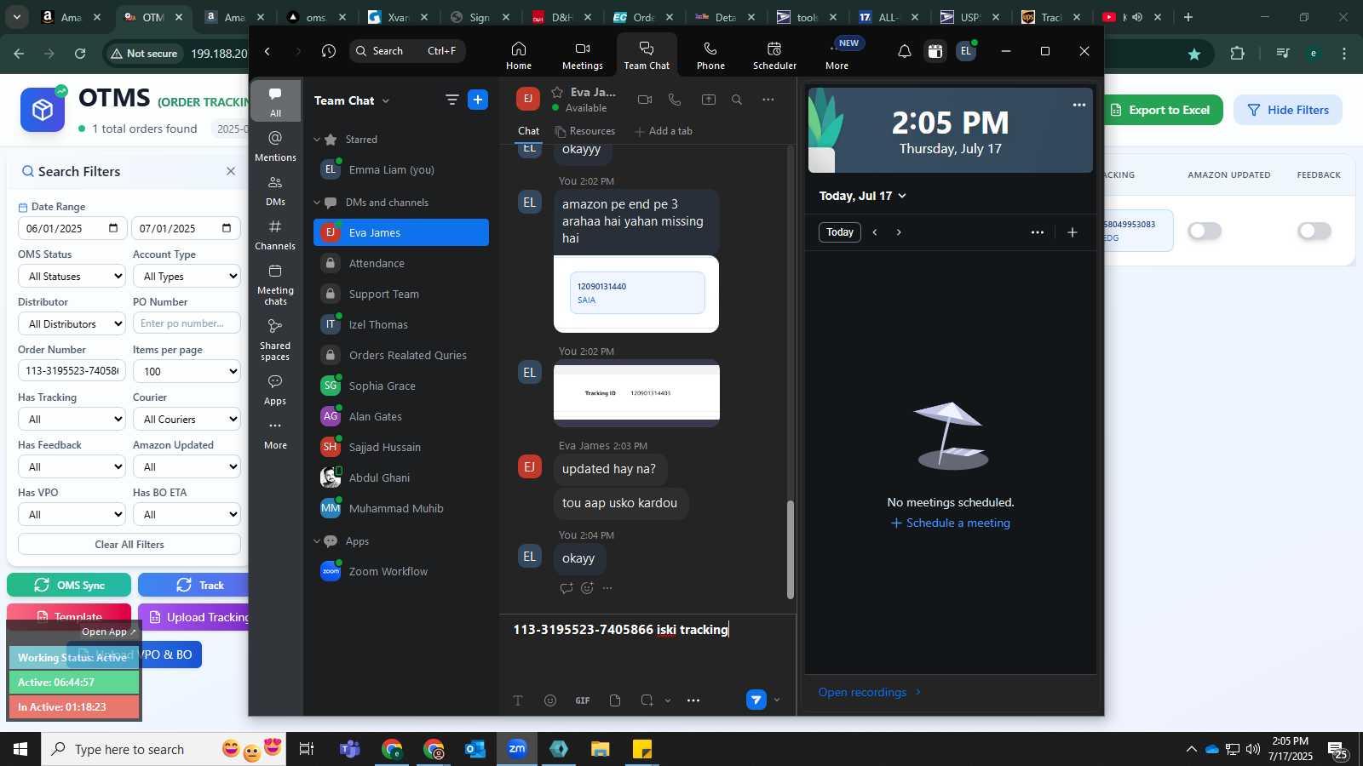Switch to the Resources tab in the chat

click(584, 131)
